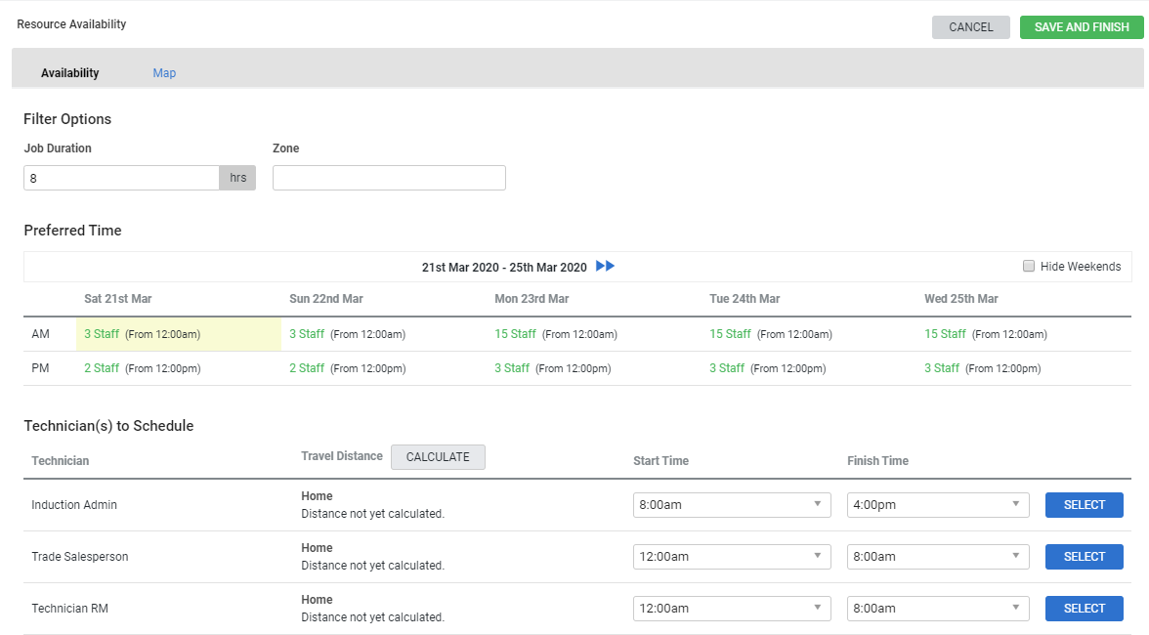Viewport: 1149px width, 635px height.
Task: Click Save and Finish
Action: (1082, 27)
